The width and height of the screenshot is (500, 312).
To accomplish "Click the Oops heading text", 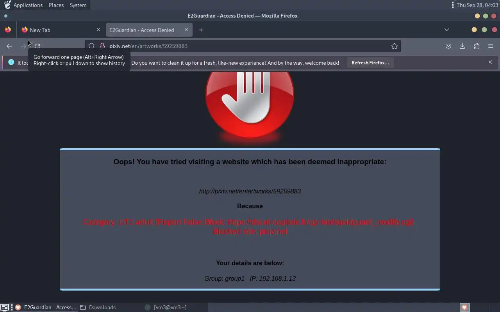I will 250,162.
